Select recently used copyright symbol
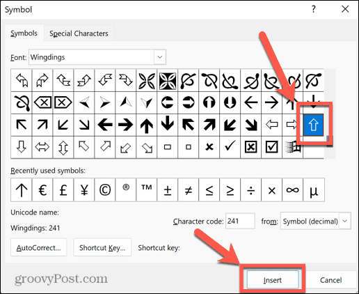Screen dimensions: 359x294 click(x=105, y=190)
